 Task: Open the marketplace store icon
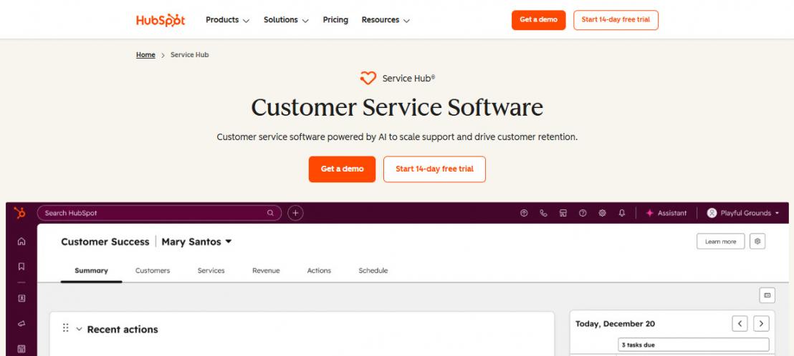(563, 213)
